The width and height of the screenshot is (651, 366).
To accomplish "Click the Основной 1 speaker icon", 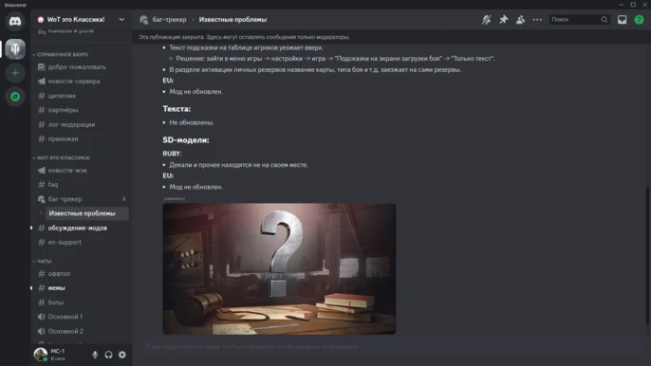I will tap(42, 317).
